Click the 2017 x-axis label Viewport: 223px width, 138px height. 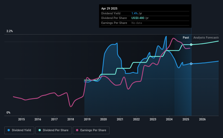pos(54,119)
